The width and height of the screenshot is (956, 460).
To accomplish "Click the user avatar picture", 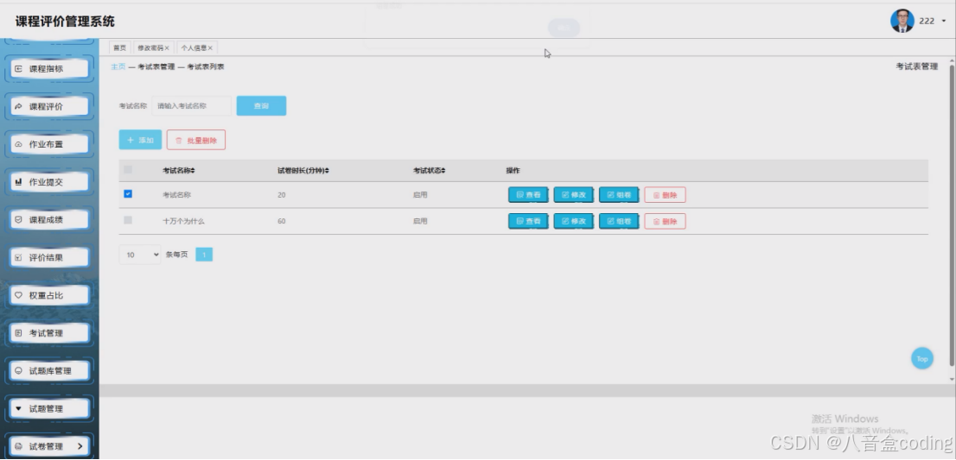I will [902, 21].
